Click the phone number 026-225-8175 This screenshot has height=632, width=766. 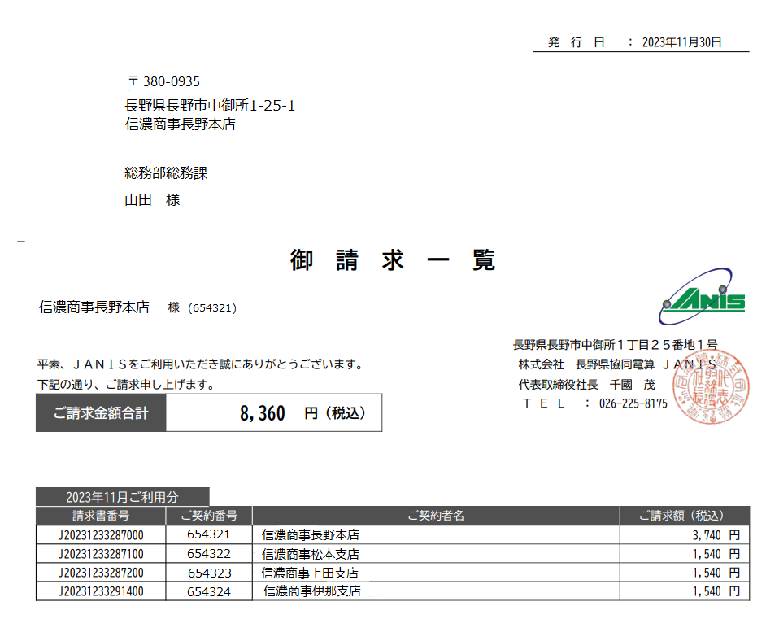(x=633, y=403)
